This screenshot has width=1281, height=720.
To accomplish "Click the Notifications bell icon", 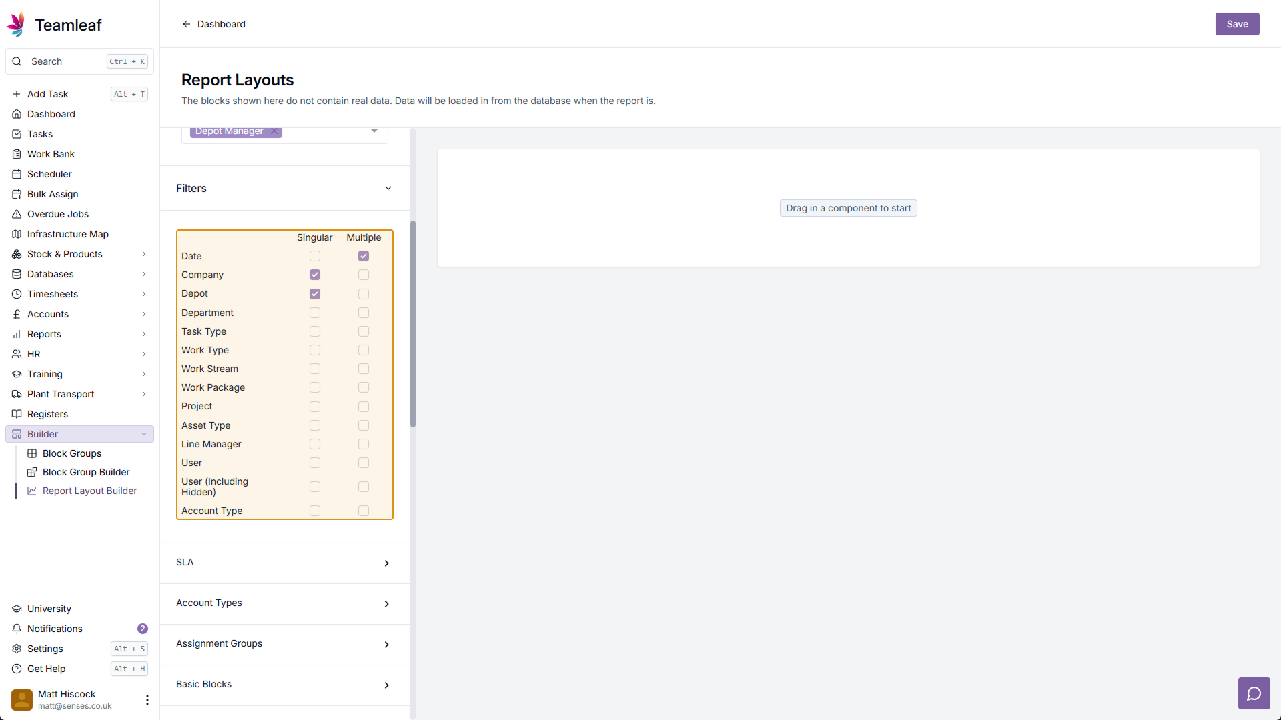I will (x=17, y=629).
